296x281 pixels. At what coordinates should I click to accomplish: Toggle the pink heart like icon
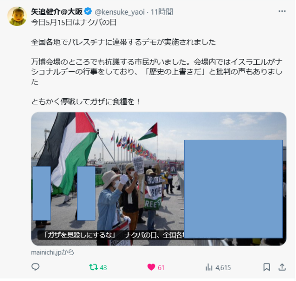(151, 267)
